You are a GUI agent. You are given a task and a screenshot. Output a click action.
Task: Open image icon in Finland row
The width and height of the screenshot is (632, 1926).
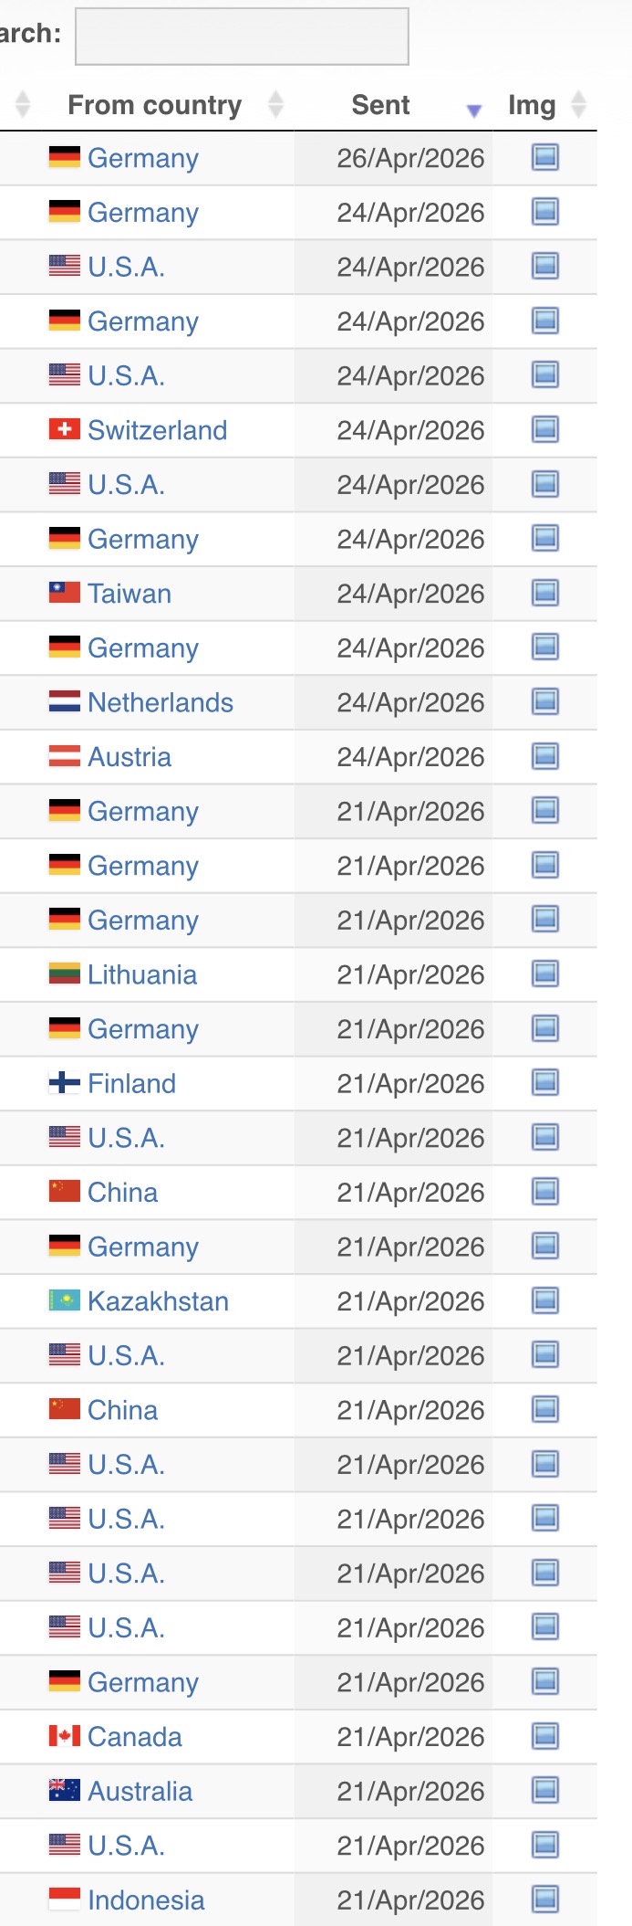tap(545, 1082)
